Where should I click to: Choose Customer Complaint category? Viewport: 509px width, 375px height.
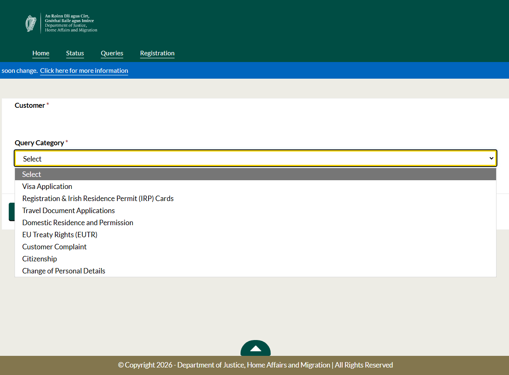[x=256, y=247]
